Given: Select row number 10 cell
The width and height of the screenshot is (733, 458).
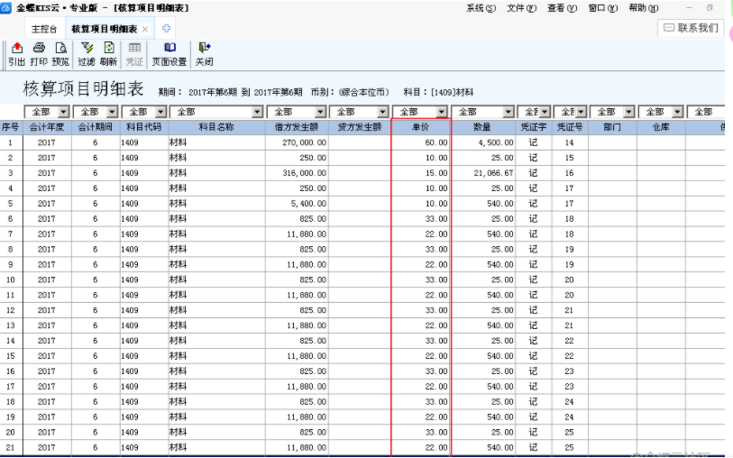Looking at the screenshot, I should pyautogui.click(x=10, y=280).
